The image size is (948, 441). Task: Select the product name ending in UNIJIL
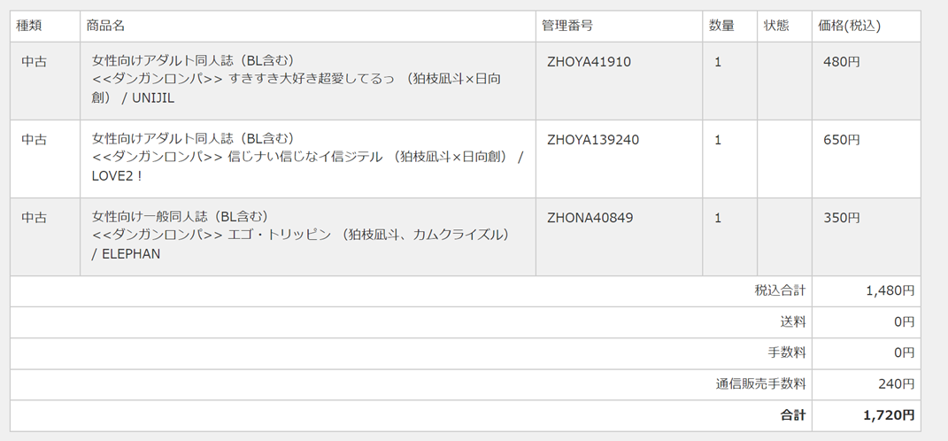tap(297, 80)
